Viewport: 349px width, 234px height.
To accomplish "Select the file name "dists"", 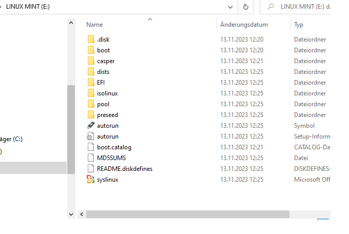I will point(103,72).
